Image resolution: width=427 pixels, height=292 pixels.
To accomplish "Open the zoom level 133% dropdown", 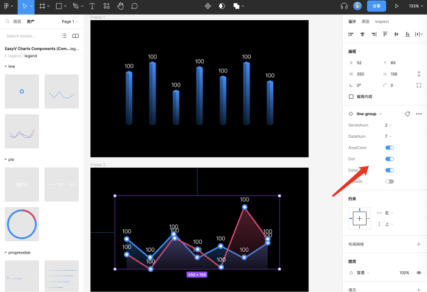I will click(x=415, y=6).
